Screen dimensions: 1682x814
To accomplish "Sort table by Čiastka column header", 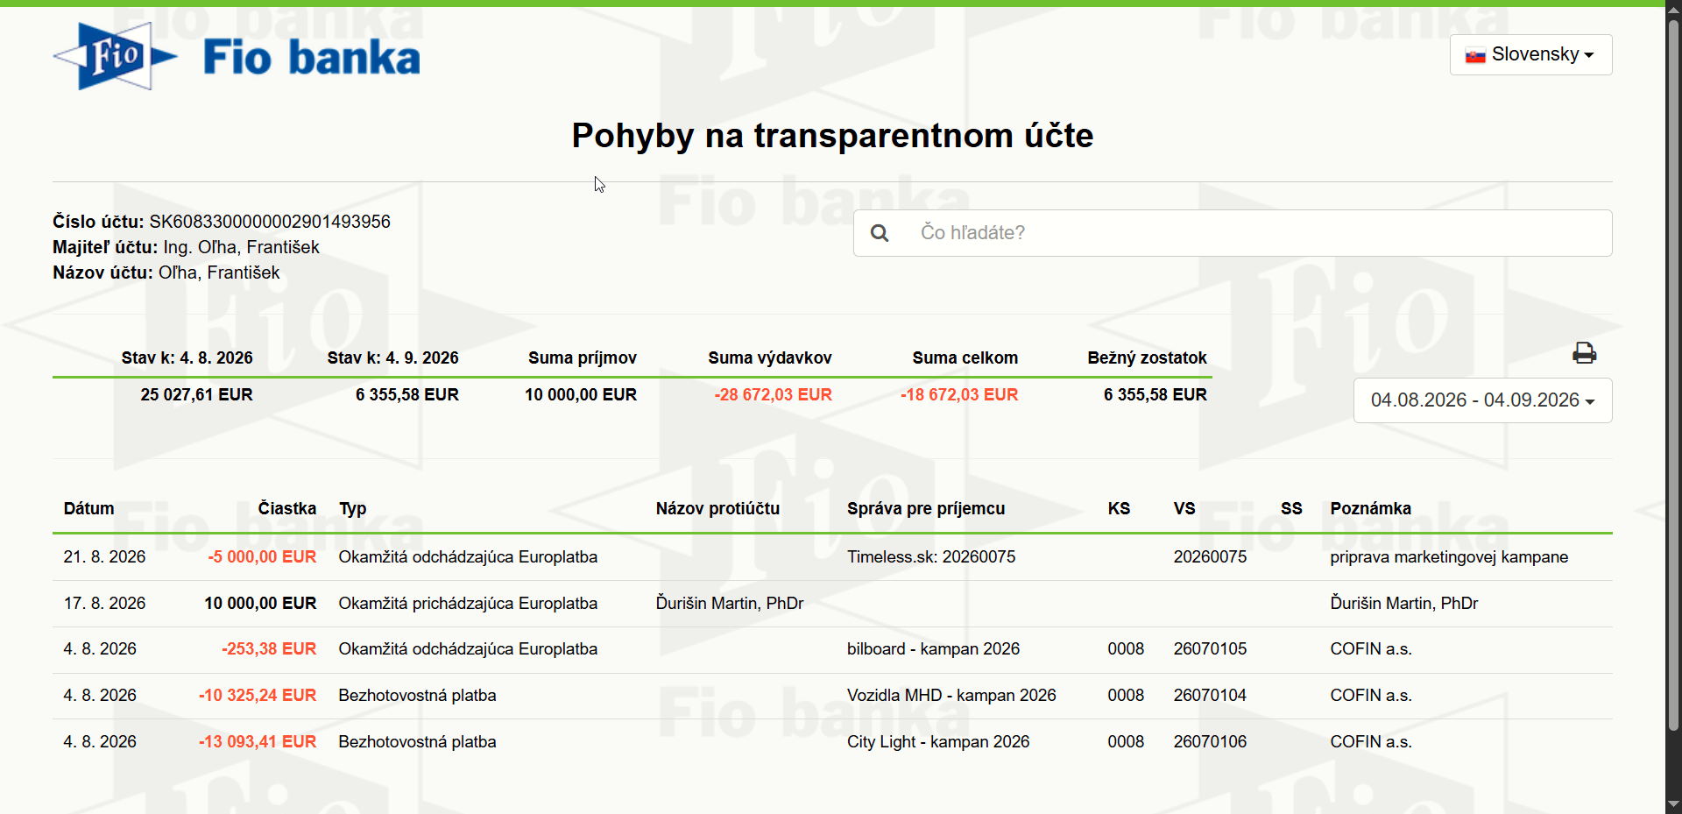I will (286, 508).
